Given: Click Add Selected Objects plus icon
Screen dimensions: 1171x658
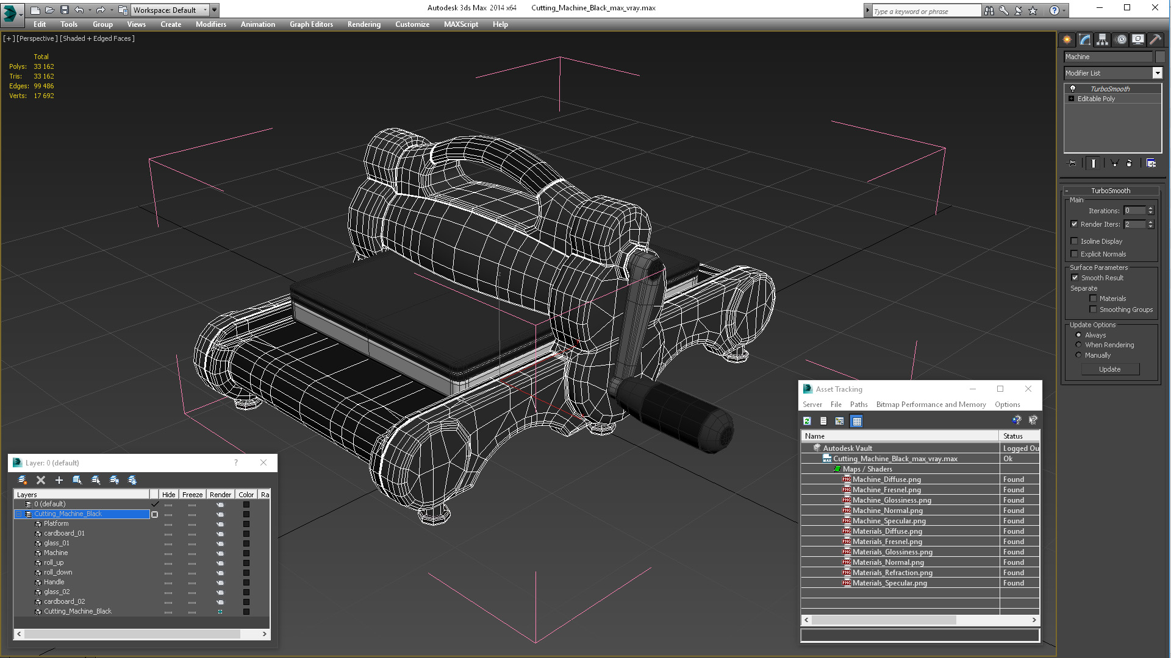Looking at the screenshot, I should pyautogui.click(x=59, y=480).
